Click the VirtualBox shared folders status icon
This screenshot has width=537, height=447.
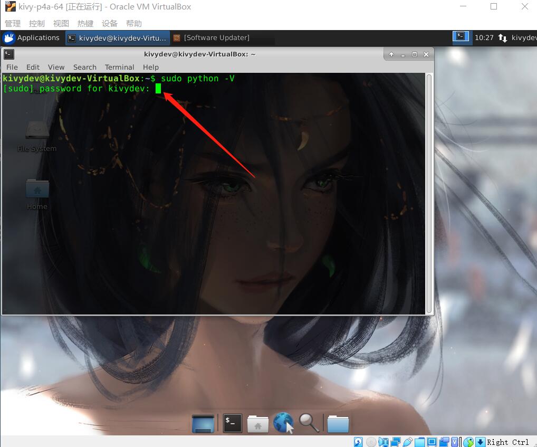tap(420, 442)
